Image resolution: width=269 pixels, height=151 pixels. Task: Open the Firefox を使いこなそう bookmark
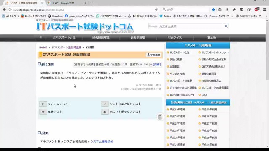pyautogui.click(x=34, y=16)
